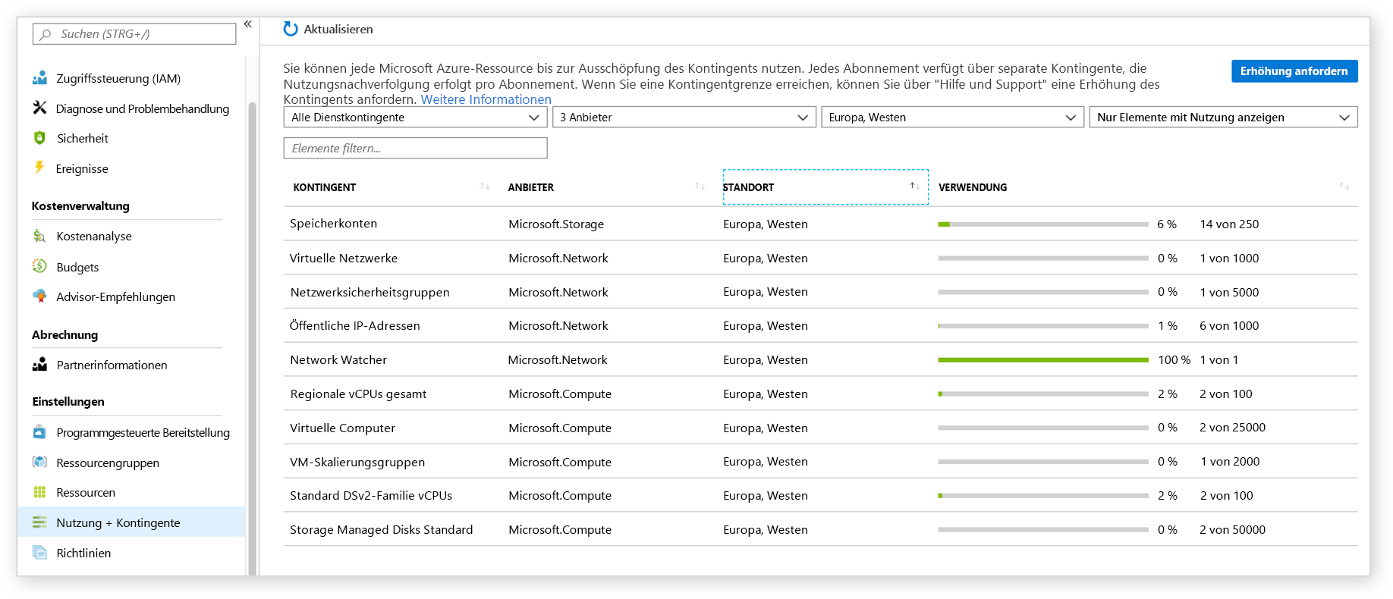Select the Öffentliche IP-Adressen row name
This screenshot has width=1393, height=599.
coord(354,326)
